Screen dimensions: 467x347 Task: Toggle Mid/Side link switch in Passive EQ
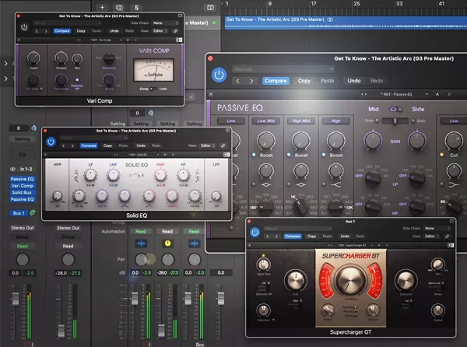[396, 109]
